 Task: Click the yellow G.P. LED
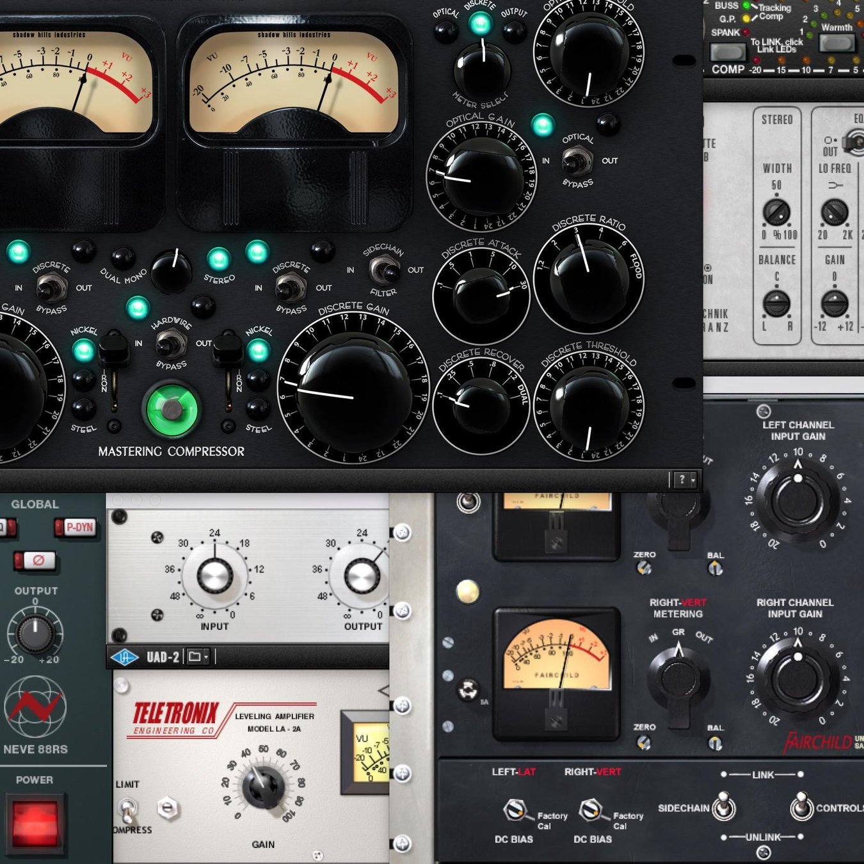coord(746,19)
